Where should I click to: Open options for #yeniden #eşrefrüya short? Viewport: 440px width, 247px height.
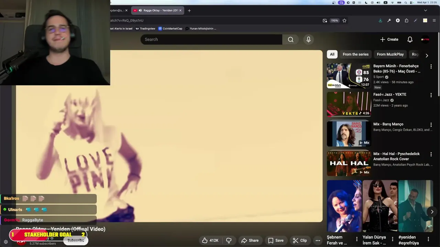[x=428, y=239]
